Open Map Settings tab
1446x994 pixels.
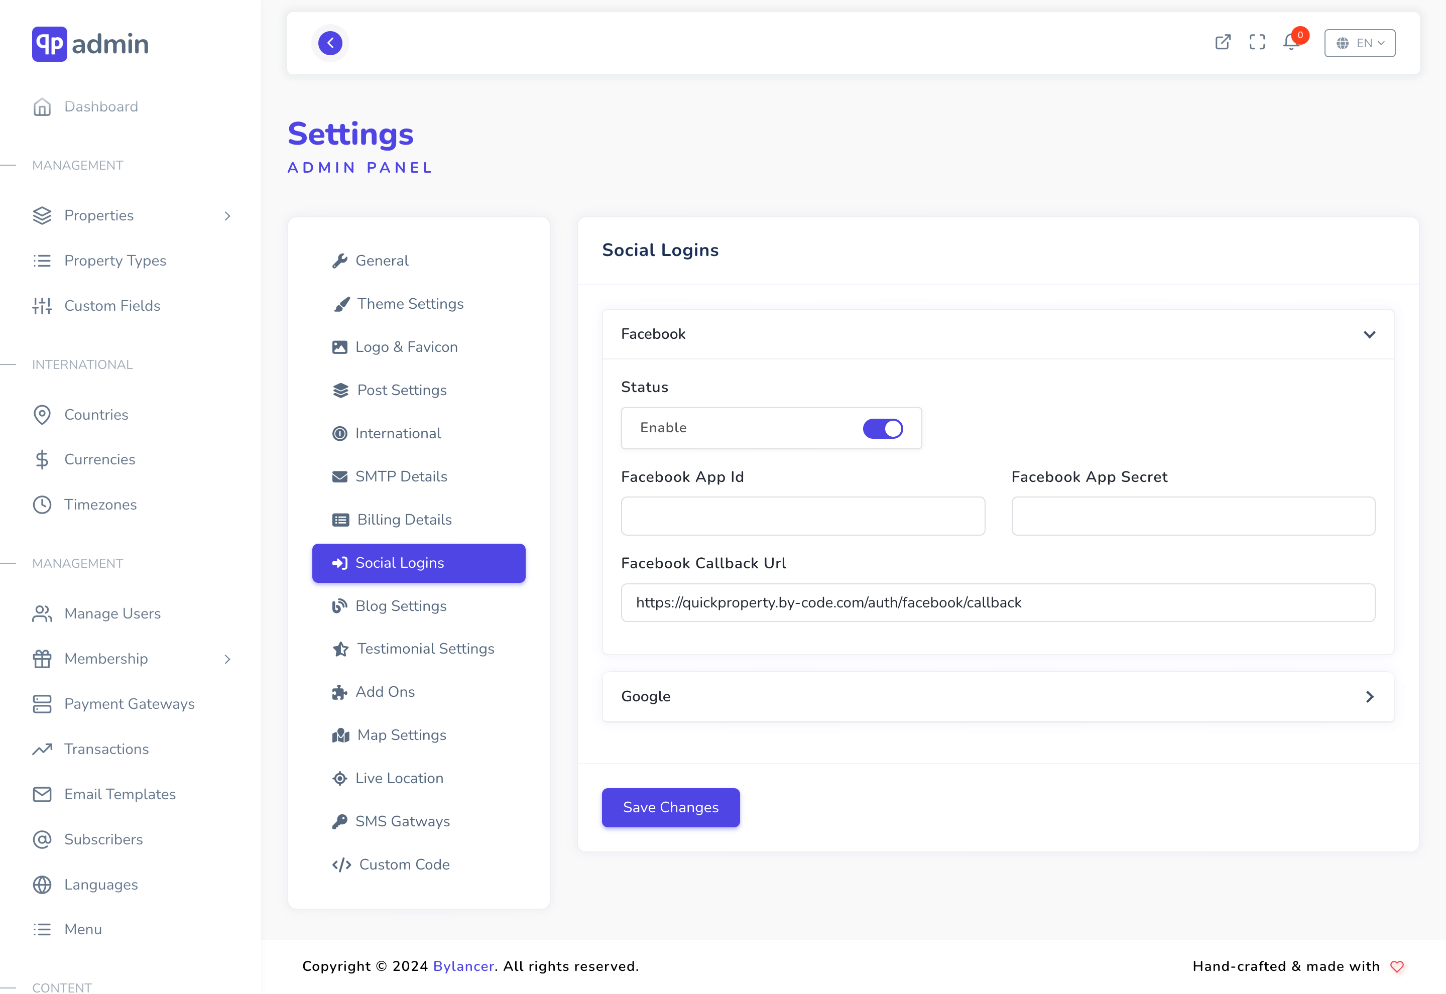(x=418, y=735)
